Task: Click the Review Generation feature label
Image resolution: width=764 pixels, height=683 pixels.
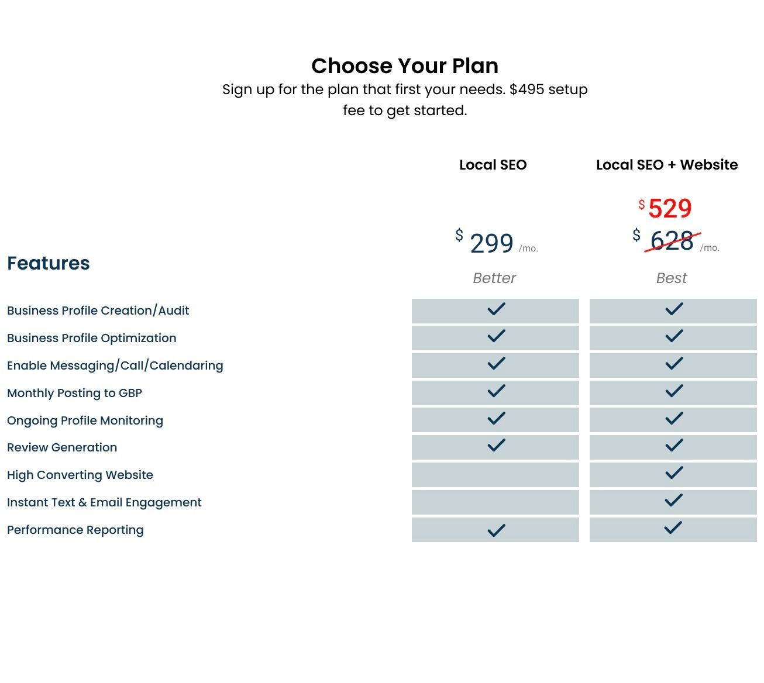Action: point(62,447)
